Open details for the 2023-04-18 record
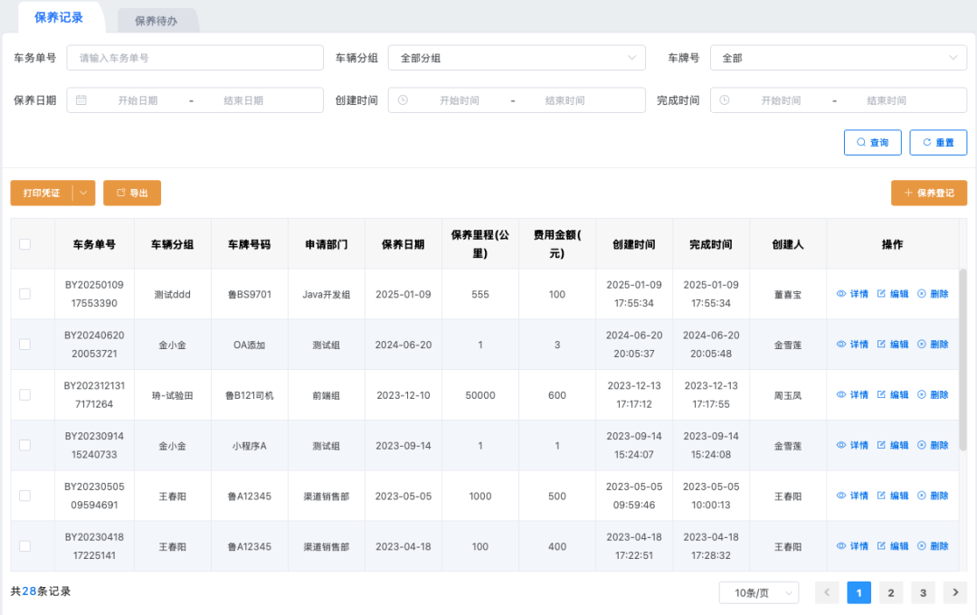The image size is (977, 615). tap(852, 546)
